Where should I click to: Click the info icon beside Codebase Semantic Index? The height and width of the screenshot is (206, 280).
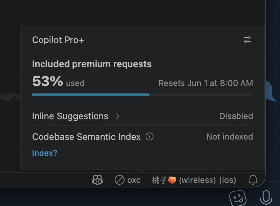pos(149,136)
